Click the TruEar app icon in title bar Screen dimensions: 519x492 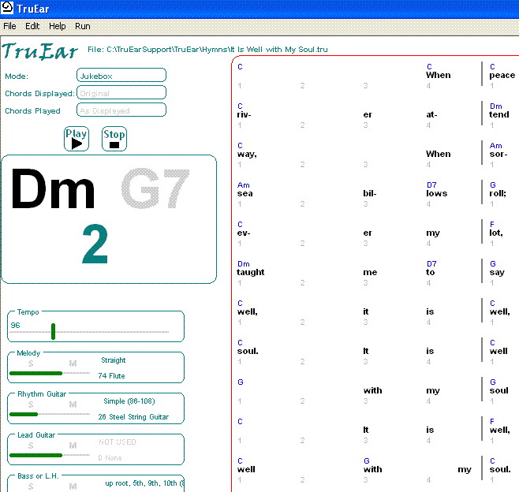pos(7,8)
